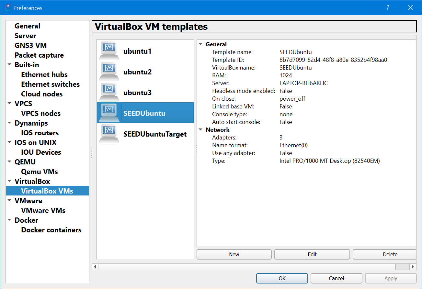Screen dimensions: 422x289
Task: Select the ubuntu1 template name
Action: click(137, 51)
